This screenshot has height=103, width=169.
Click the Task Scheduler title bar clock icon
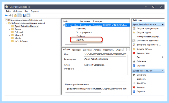pos(7,7)
